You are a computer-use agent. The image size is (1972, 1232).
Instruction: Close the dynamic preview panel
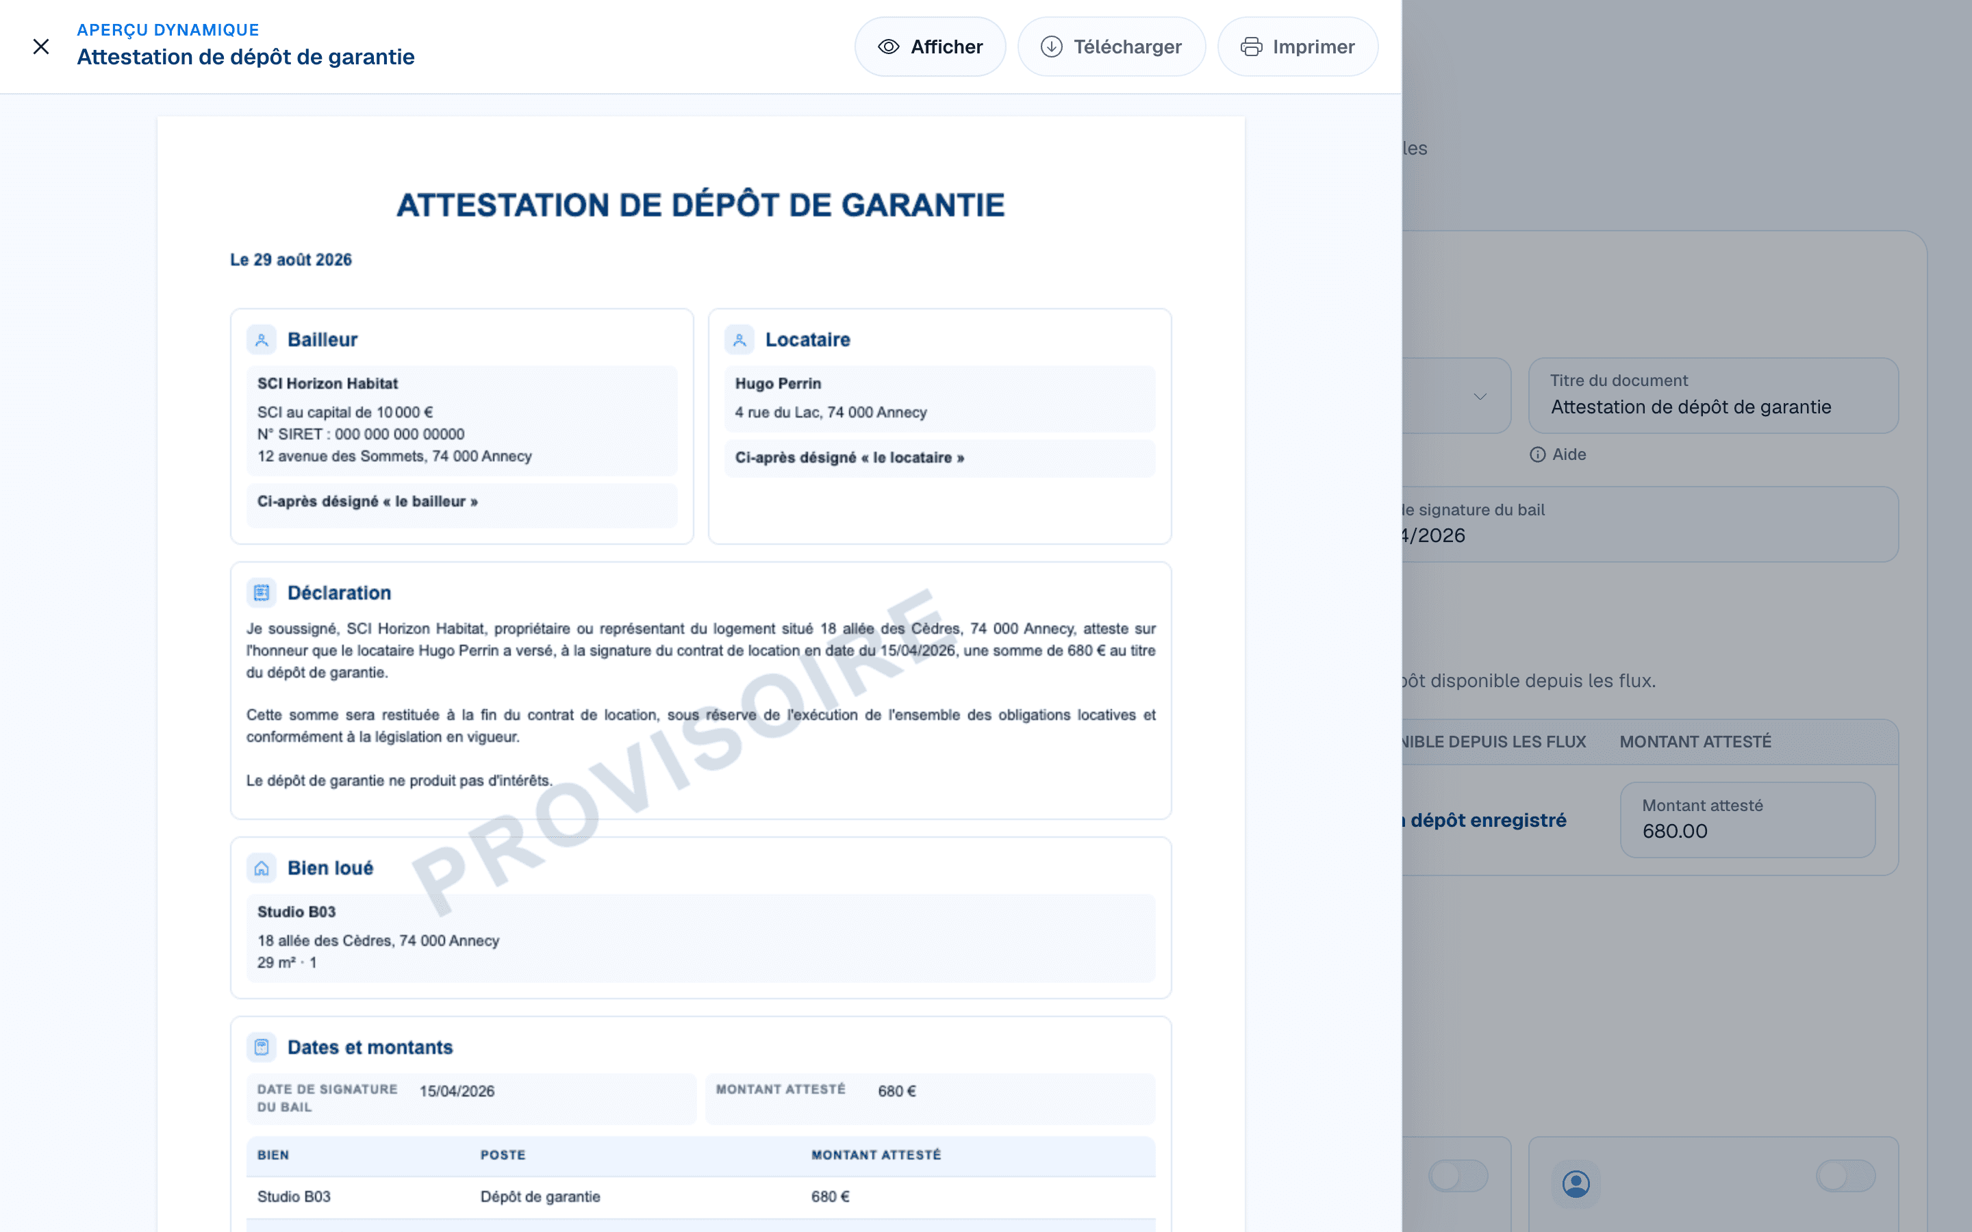click(x=41, y=47)
